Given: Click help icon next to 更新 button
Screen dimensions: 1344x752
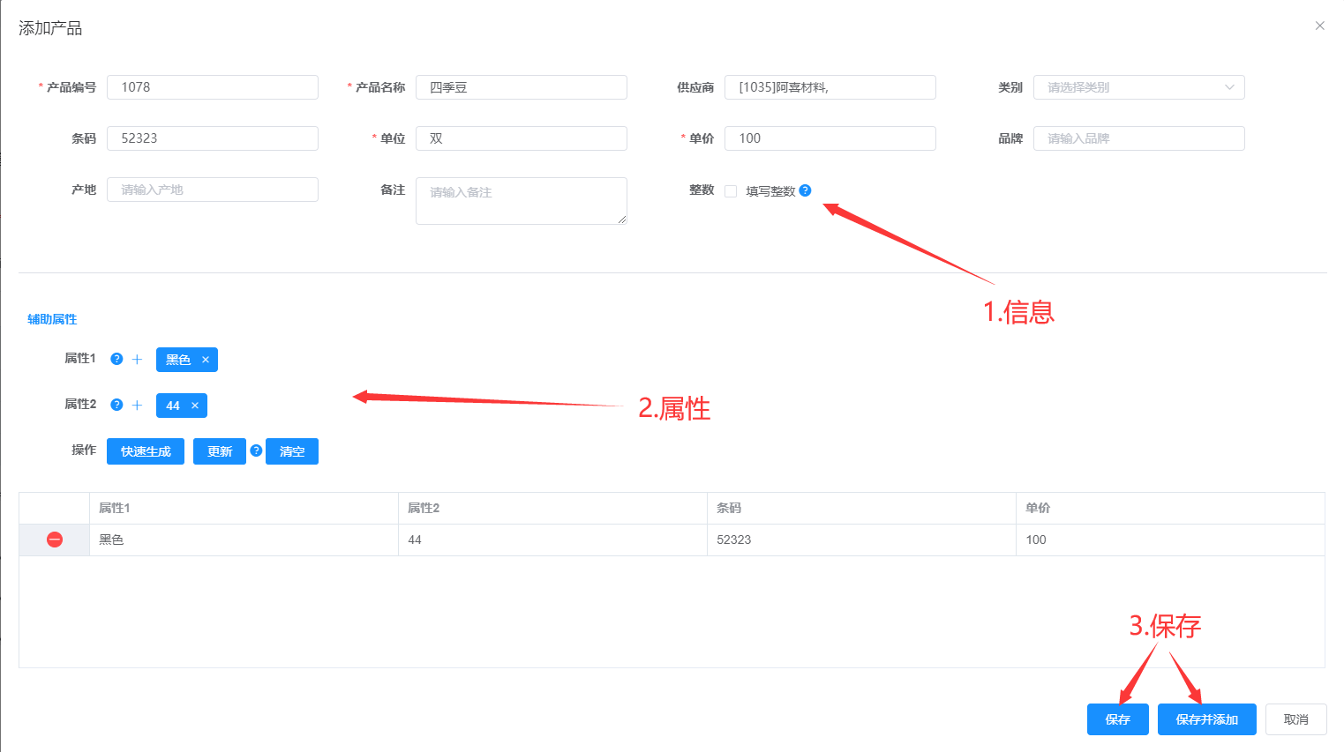Looking at the screenshot, I should pyautogui.click(x=256, y=450).
